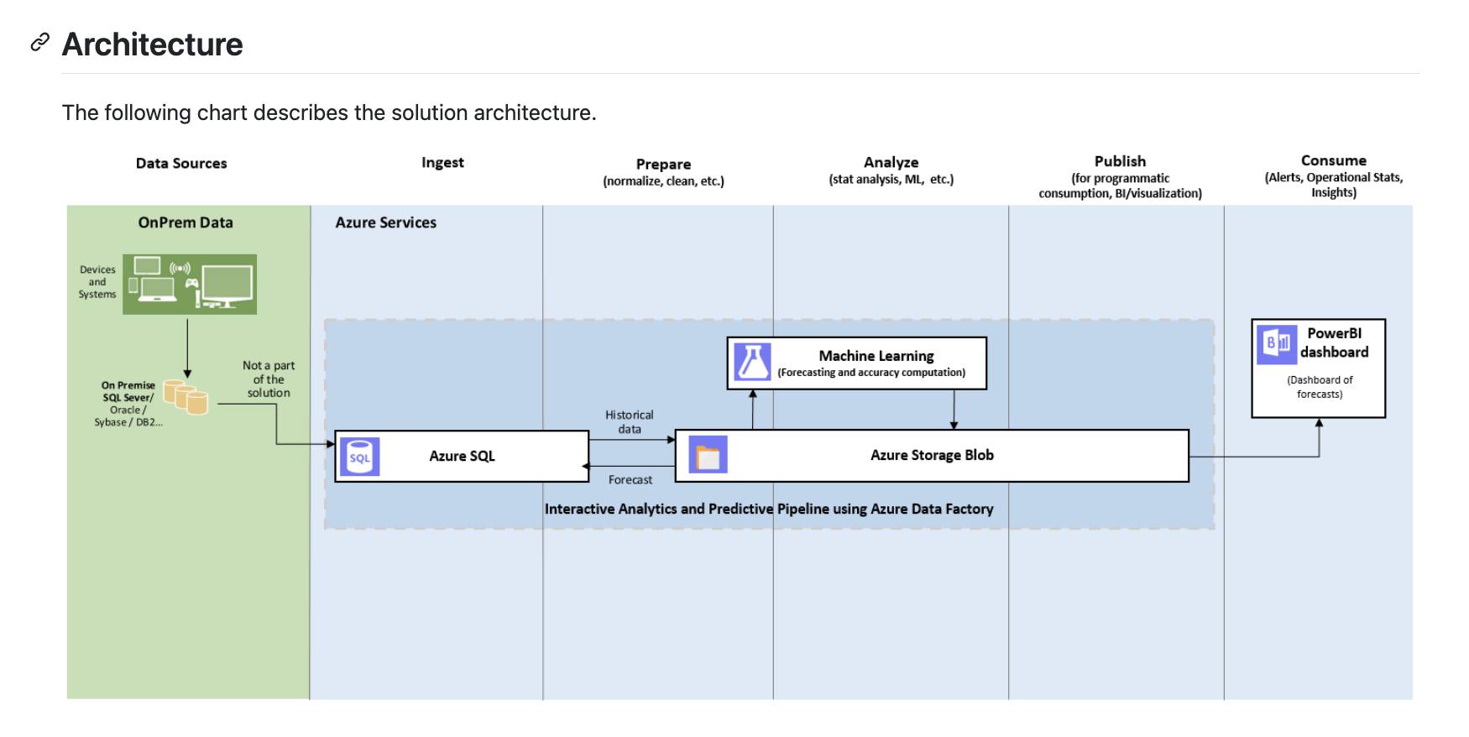Viewport: 1469px width, 737px height.
Task: Click the anchor link icon beside Architecture
Action: (x=39, y=43)
